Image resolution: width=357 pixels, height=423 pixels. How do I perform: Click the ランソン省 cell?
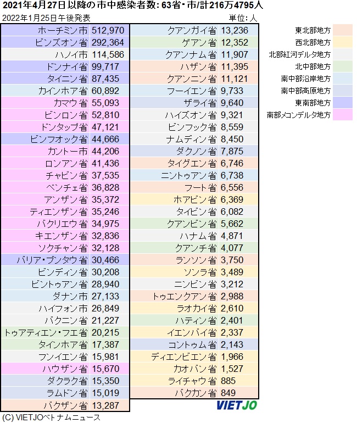[175, 260]
